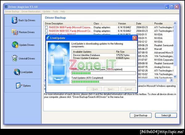Sort by the Version column header

(126, 24)
